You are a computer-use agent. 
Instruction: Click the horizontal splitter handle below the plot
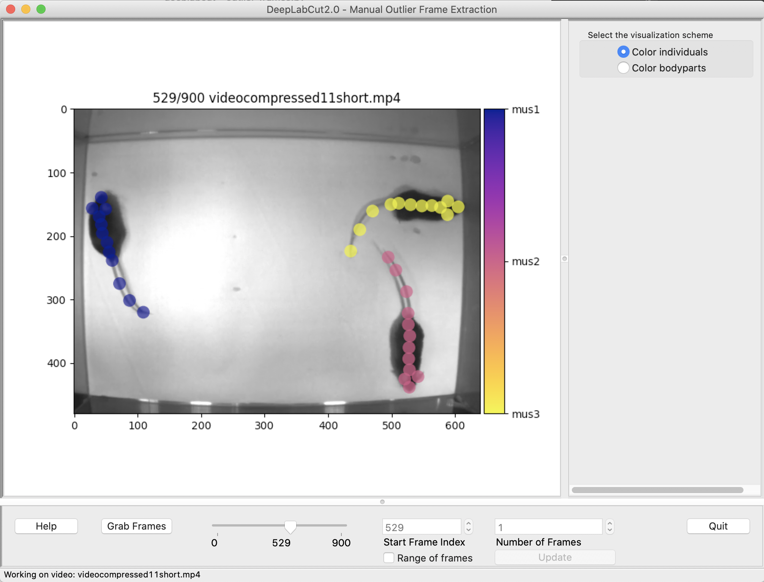pos(382,502)
